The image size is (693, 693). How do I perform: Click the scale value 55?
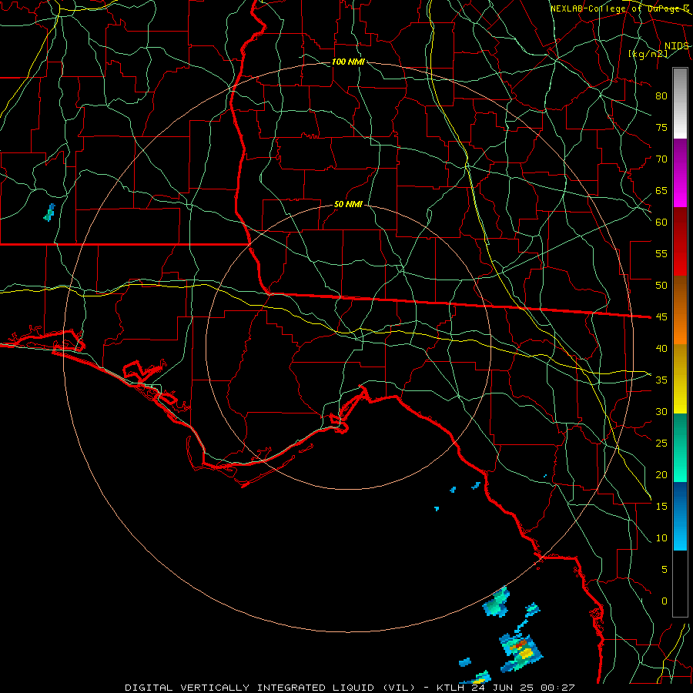coord(661,253)
